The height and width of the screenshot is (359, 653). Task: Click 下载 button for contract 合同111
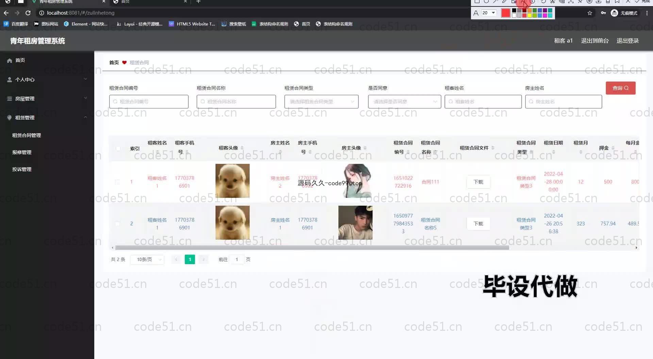pos(478,182)
